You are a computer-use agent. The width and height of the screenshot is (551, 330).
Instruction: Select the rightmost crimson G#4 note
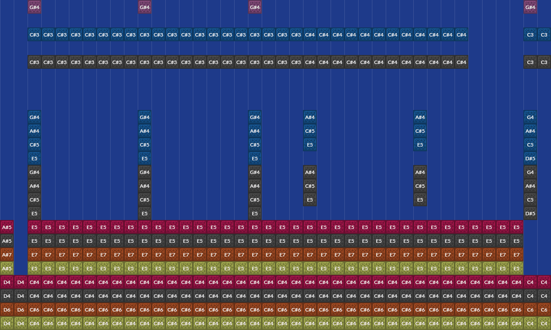click(530, 7)
